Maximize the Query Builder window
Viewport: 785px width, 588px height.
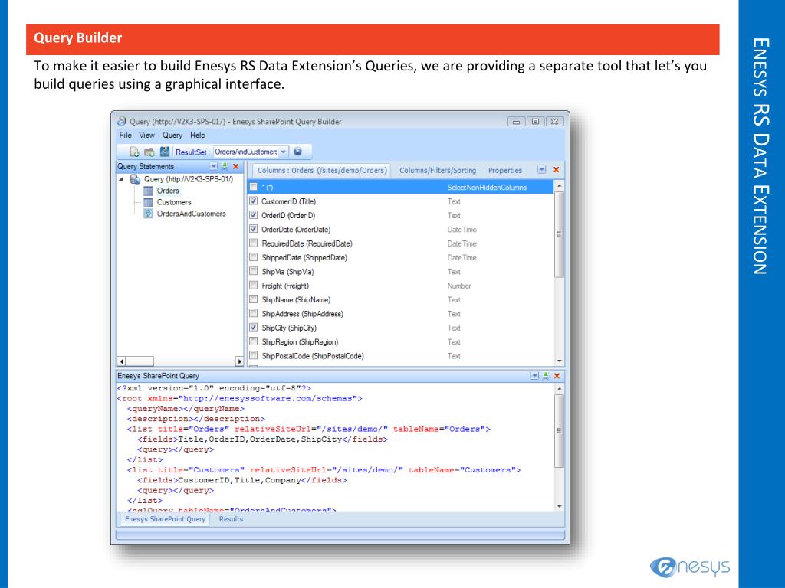535,122
